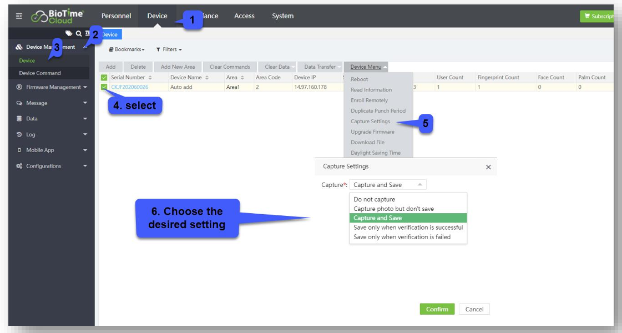
Task: Click the Firmware Management sidebar icon
Action: click(19, 87)
